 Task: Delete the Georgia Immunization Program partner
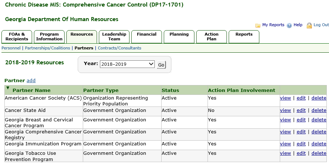click(x=319, y=144)
